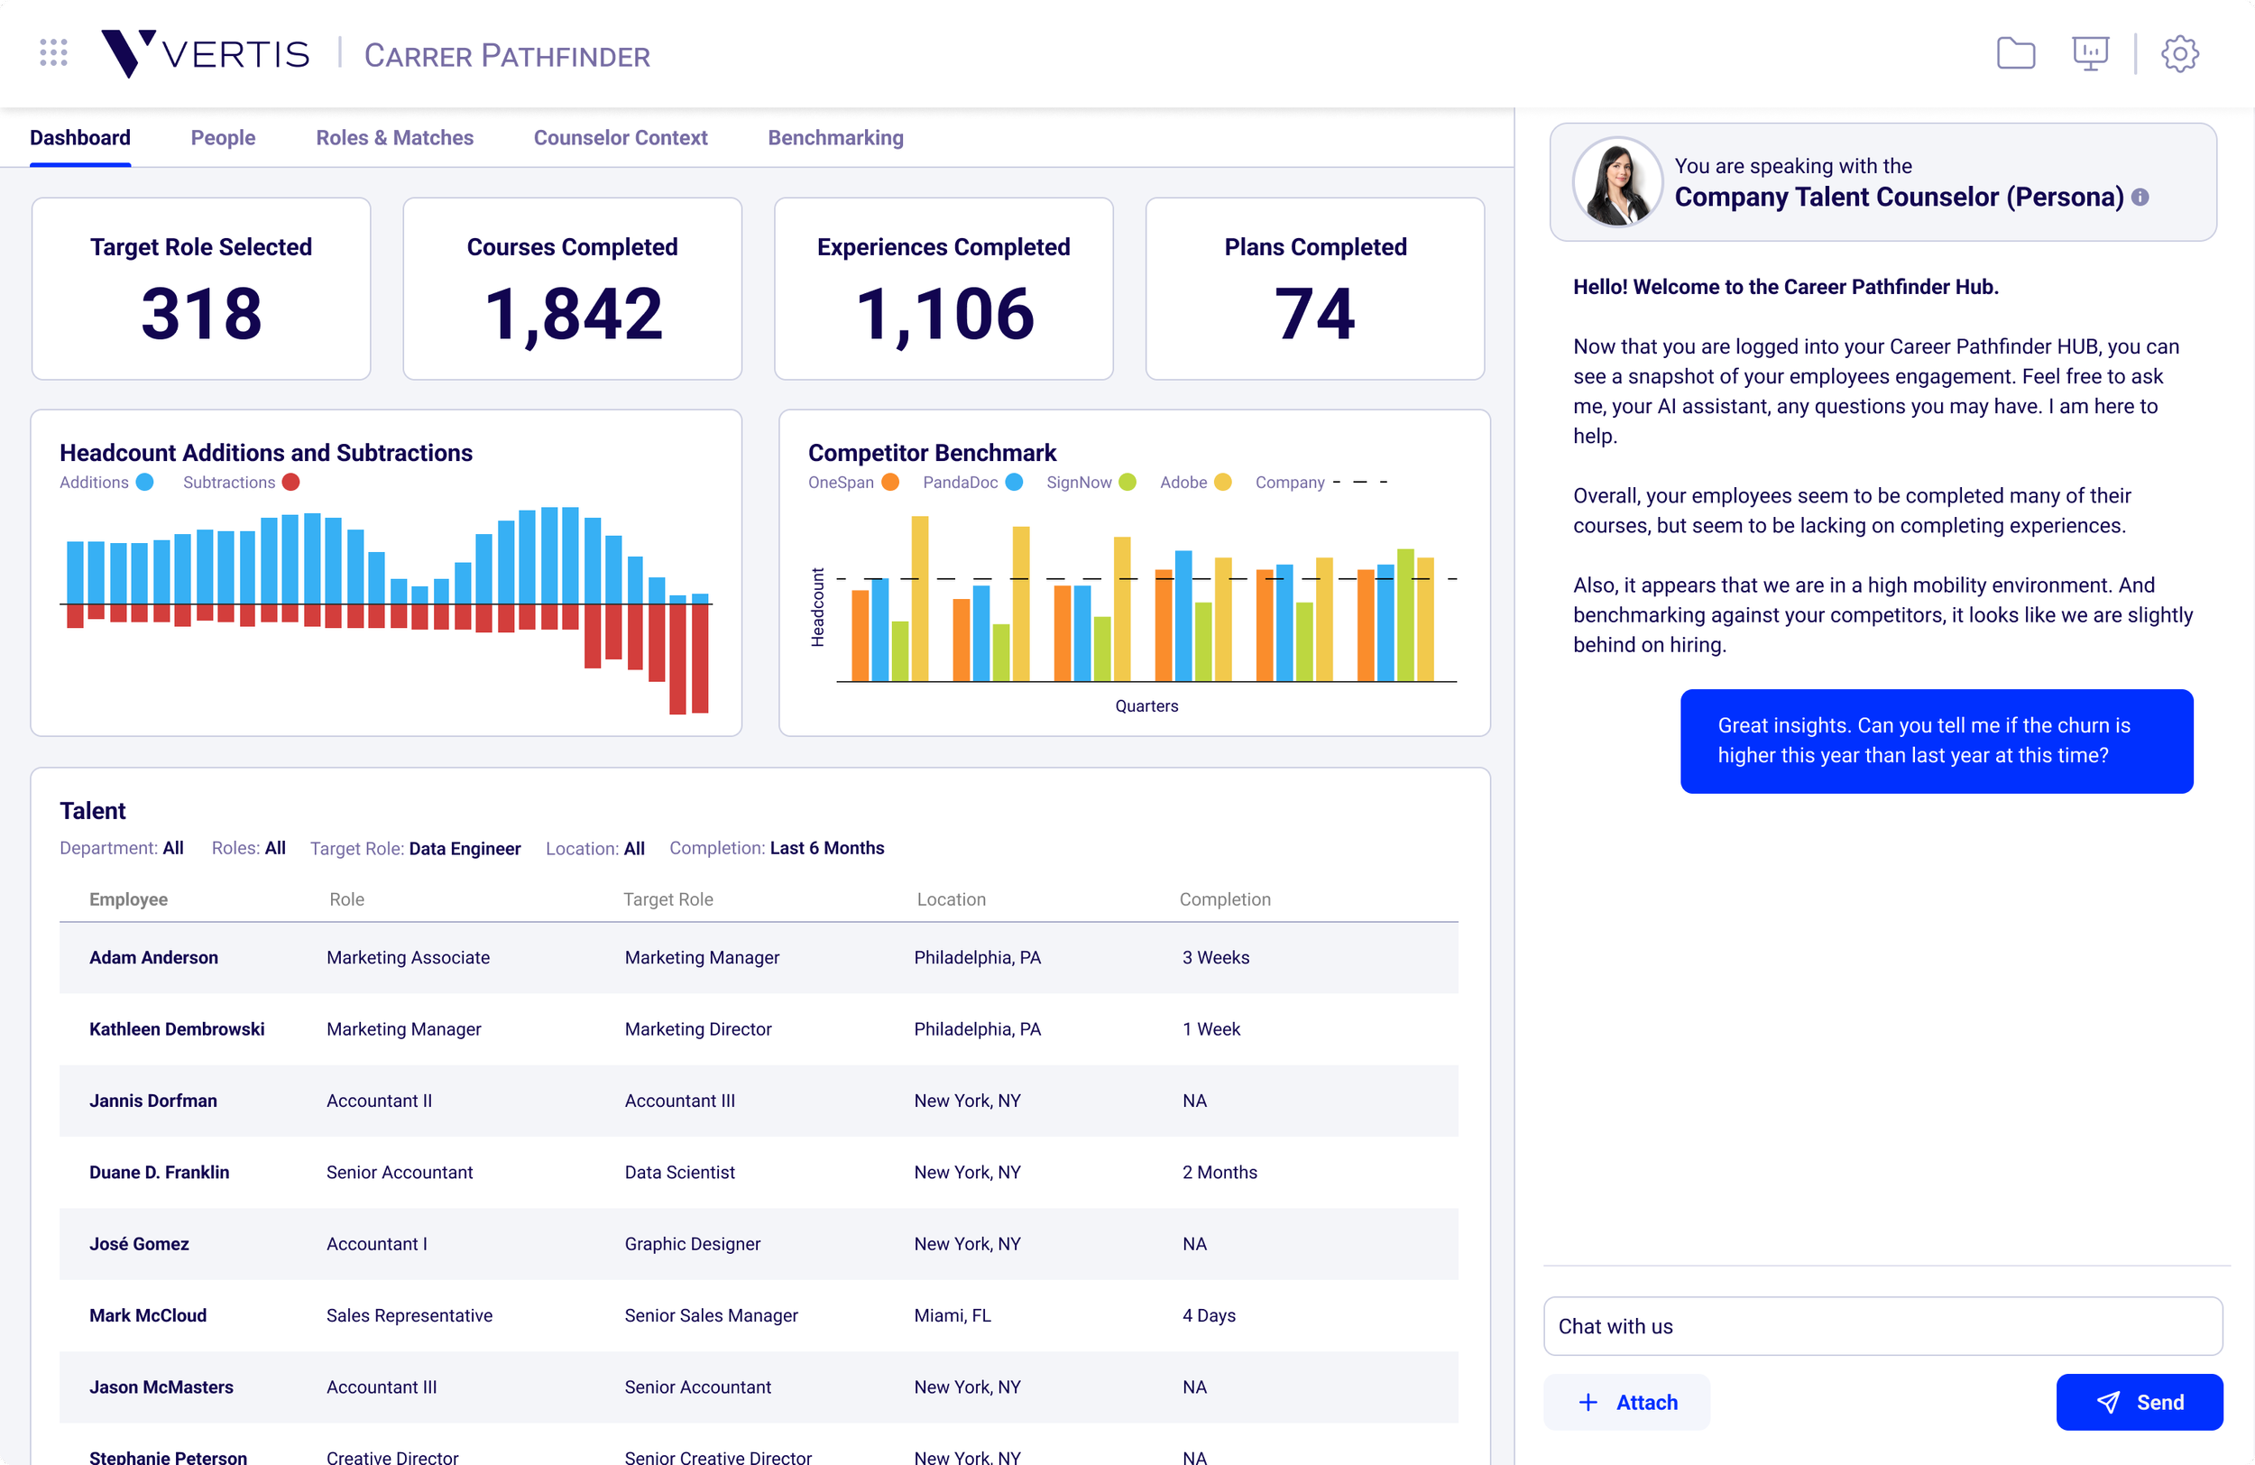The width and height of the screenshot is (2255, 1465).
Task: Open the settings gear icon
Action: coord(2179,53)
